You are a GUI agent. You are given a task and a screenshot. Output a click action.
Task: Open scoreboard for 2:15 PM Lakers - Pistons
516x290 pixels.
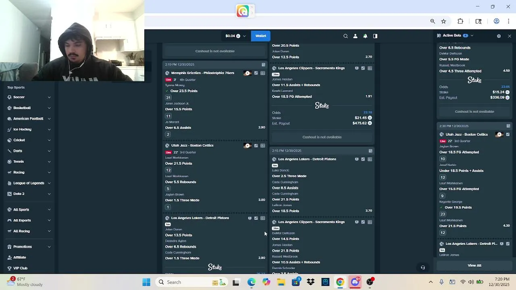(x=370, y=159)
